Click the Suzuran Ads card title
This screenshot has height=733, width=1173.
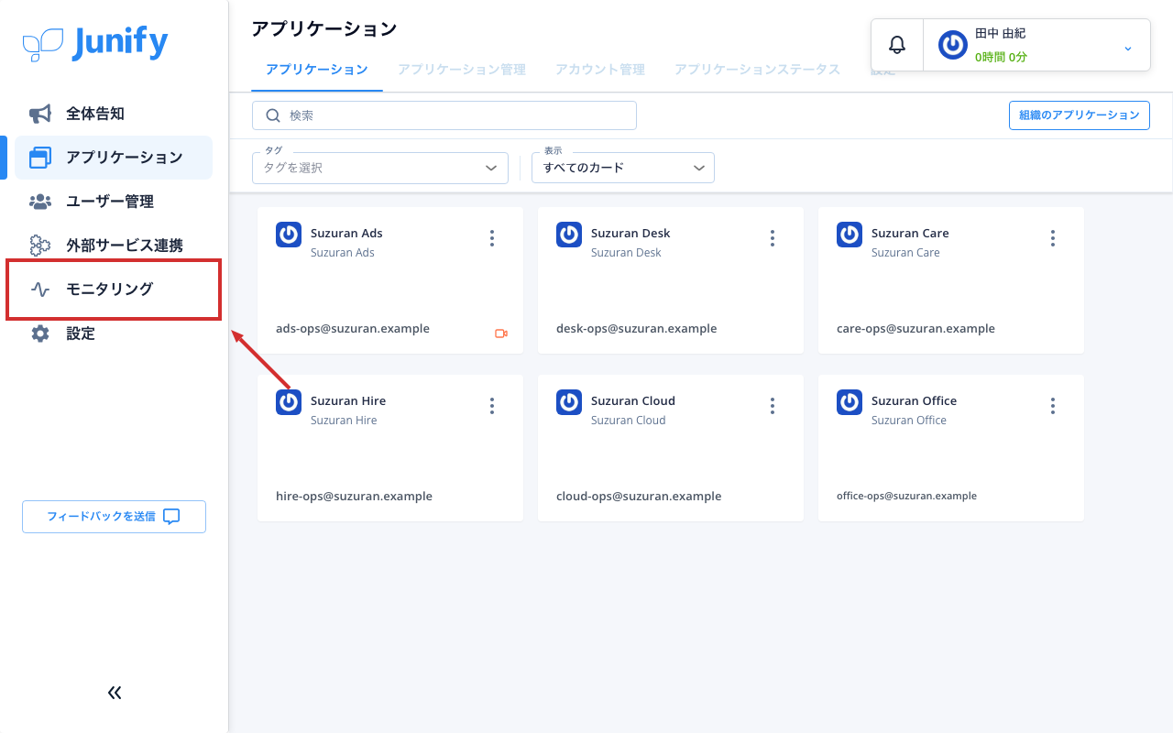346,233
